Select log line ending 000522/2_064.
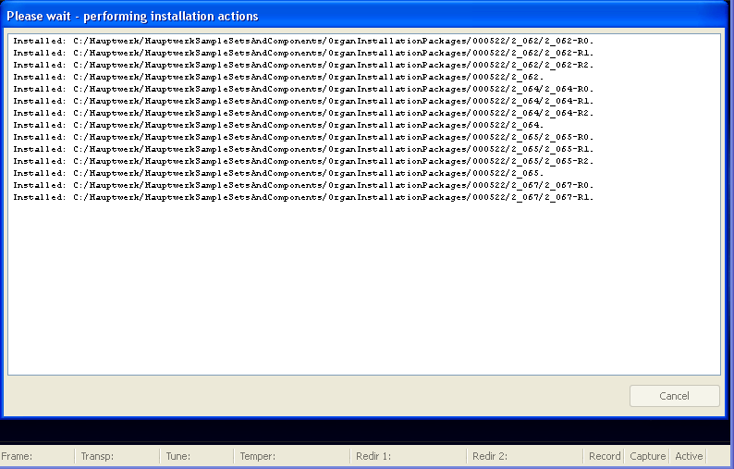 pos(278,125)
